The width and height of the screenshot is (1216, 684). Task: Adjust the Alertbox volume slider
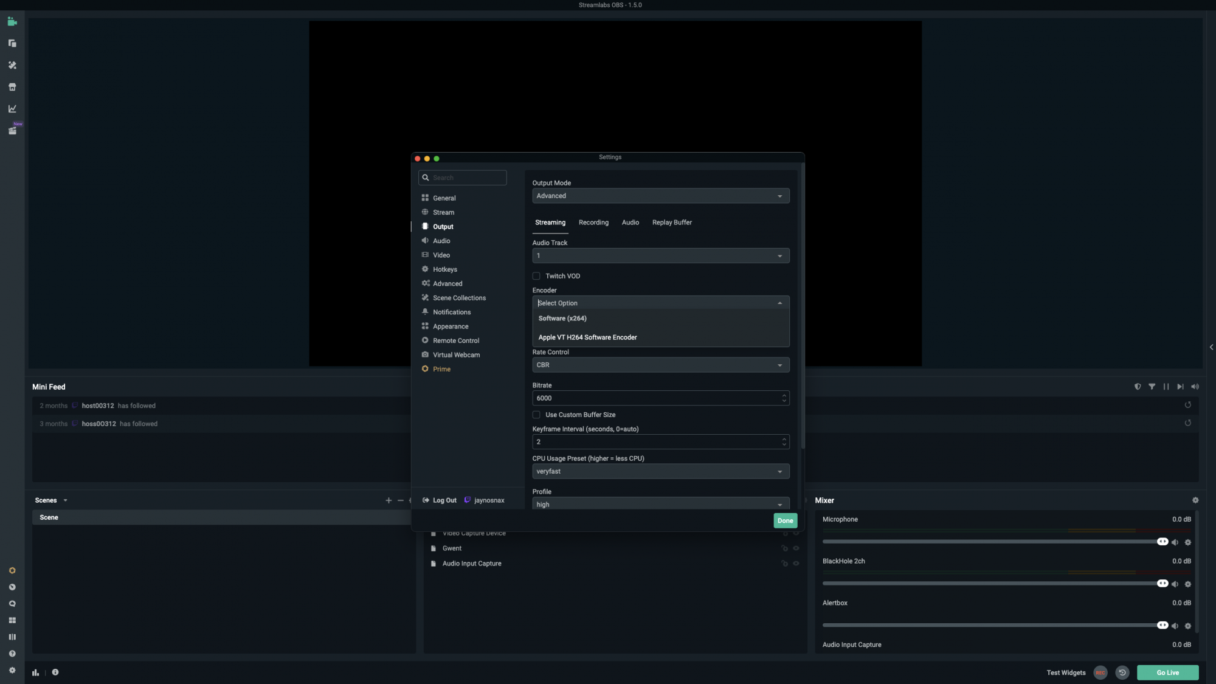[1162, 625]
